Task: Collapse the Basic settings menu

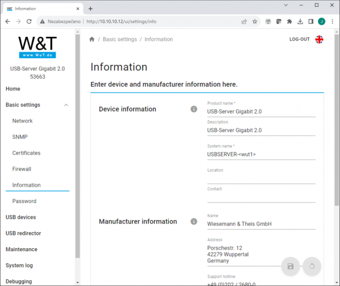Action: [x=66, y=105]
